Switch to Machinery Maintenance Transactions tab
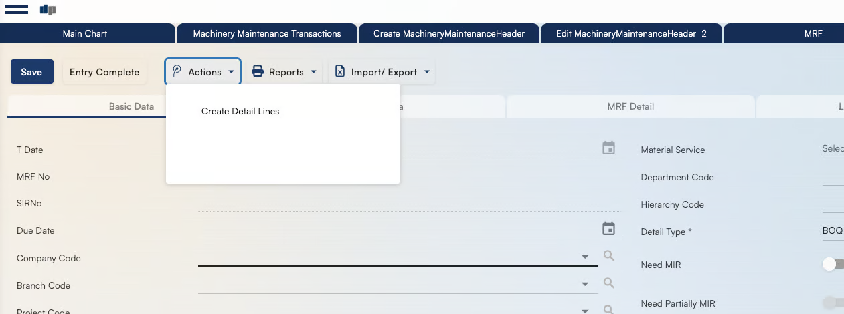 (267, 33)
